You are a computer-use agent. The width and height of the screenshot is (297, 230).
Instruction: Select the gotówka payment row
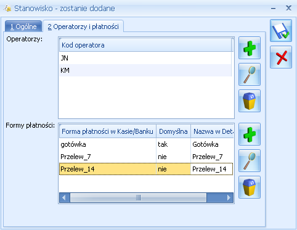click(146, 144)
